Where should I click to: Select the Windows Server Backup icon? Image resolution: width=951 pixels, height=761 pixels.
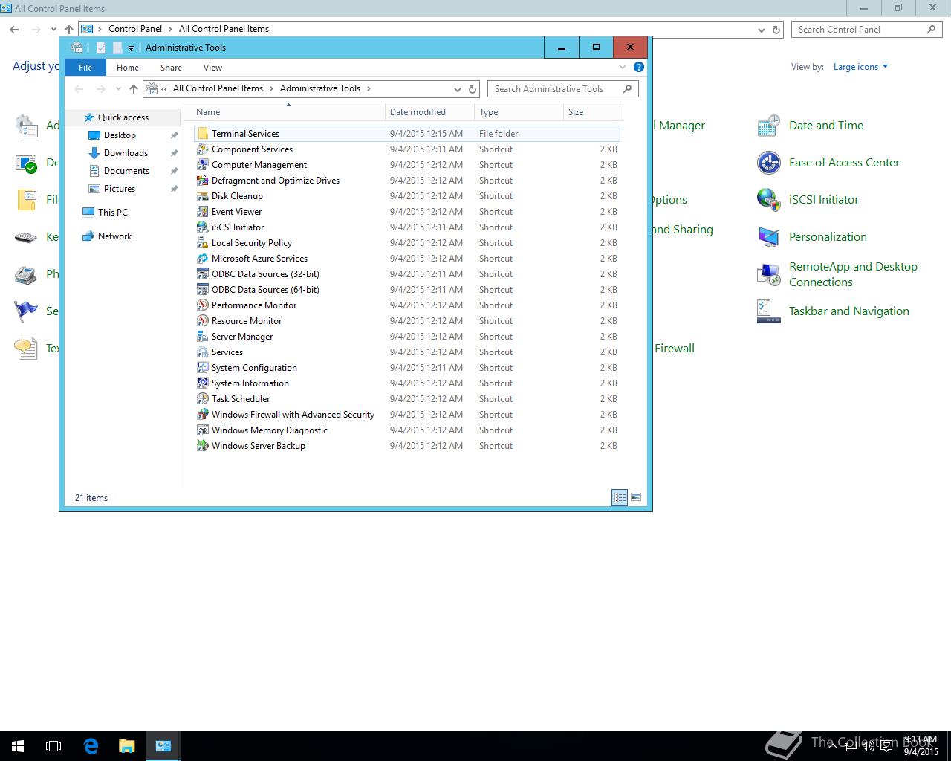tap(202, 446)
